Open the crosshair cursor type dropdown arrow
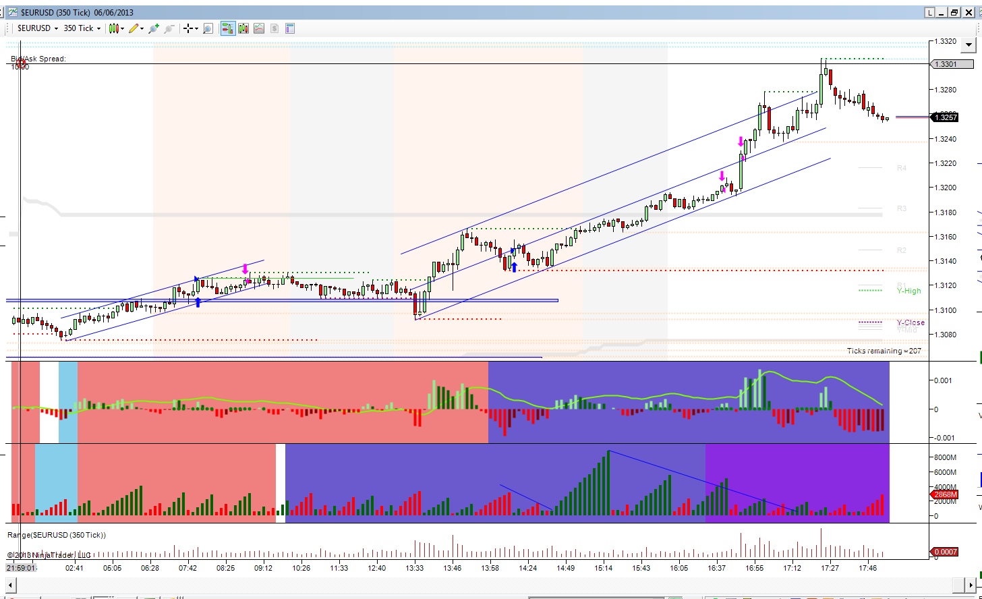Screen dimensions: 982x599 [196, 28]
